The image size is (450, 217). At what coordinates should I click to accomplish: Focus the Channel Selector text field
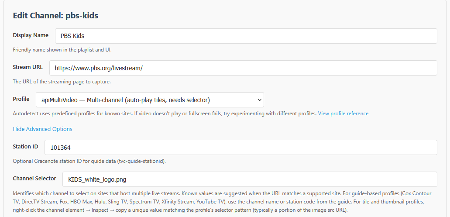point(250,179)
